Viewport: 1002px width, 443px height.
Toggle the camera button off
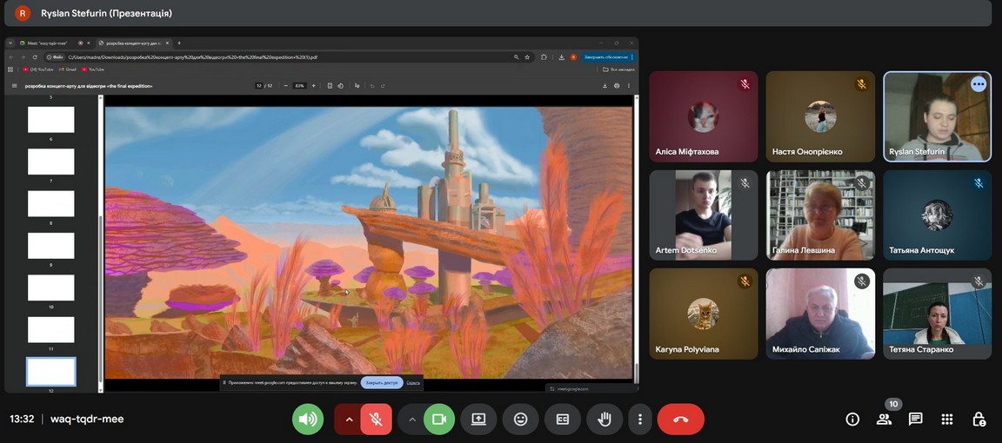click(x=439, y=420)
